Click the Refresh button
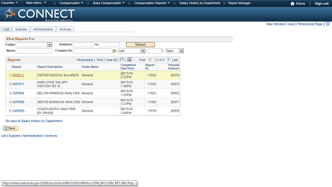This screenshot has height=187, width=332. [x=141, y=45]
